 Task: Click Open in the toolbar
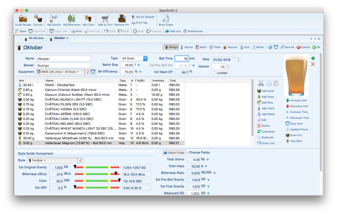tap(21, 31)
